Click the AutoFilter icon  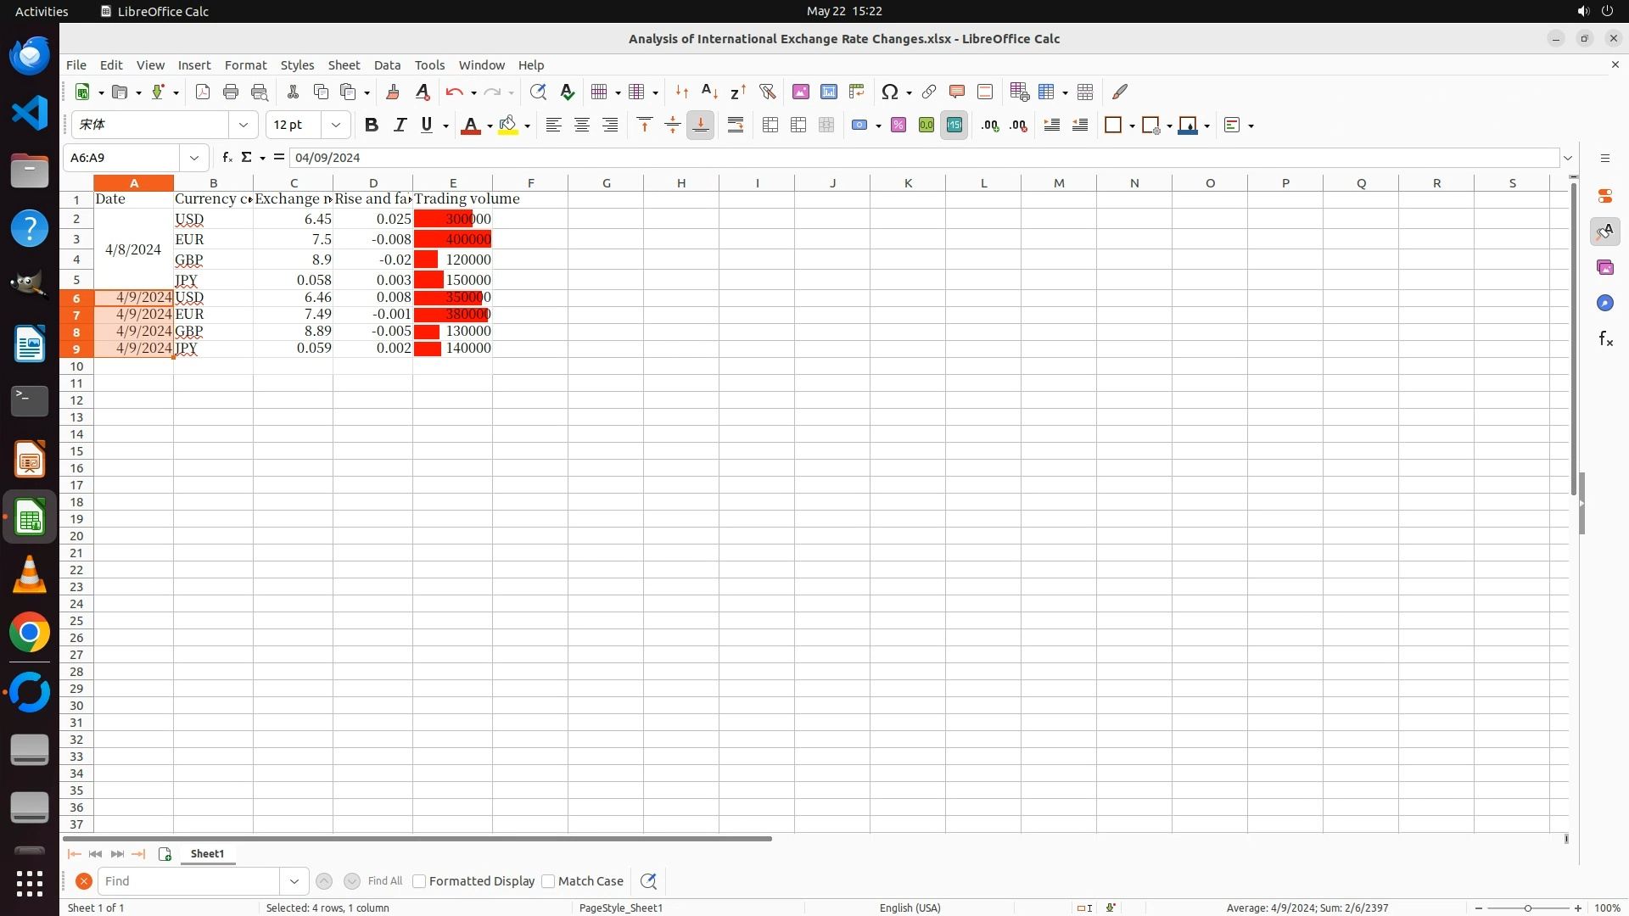767,92
